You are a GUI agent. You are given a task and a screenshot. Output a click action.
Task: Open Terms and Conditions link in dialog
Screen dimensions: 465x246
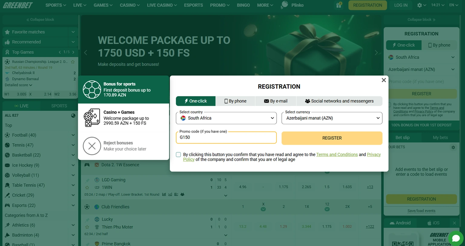click(337, 155)
